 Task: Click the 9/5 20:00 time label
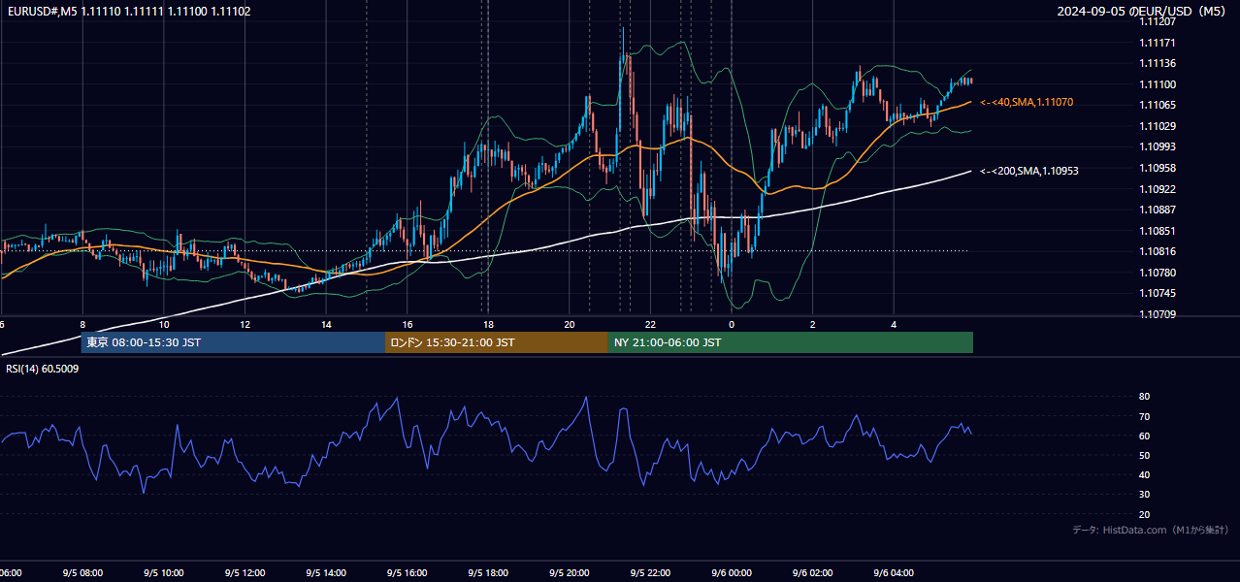(570, 572)
